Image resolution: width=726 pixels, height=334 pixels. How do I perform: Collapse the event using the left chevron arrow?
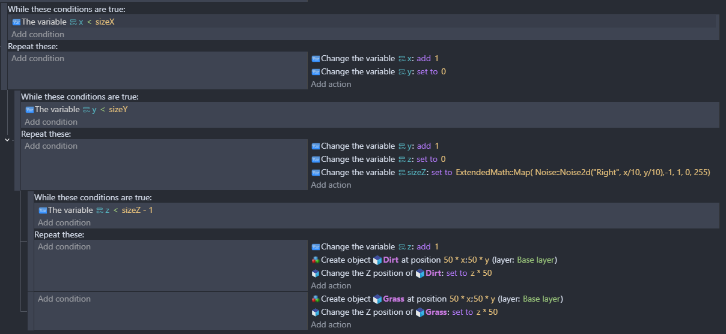(x=7, y=140)
